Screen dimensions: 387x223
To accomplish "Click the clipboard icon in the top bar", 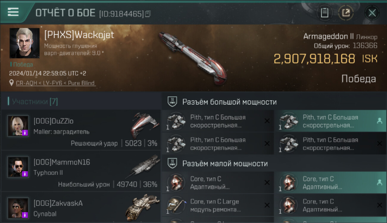I will click(x=324, y=13).
